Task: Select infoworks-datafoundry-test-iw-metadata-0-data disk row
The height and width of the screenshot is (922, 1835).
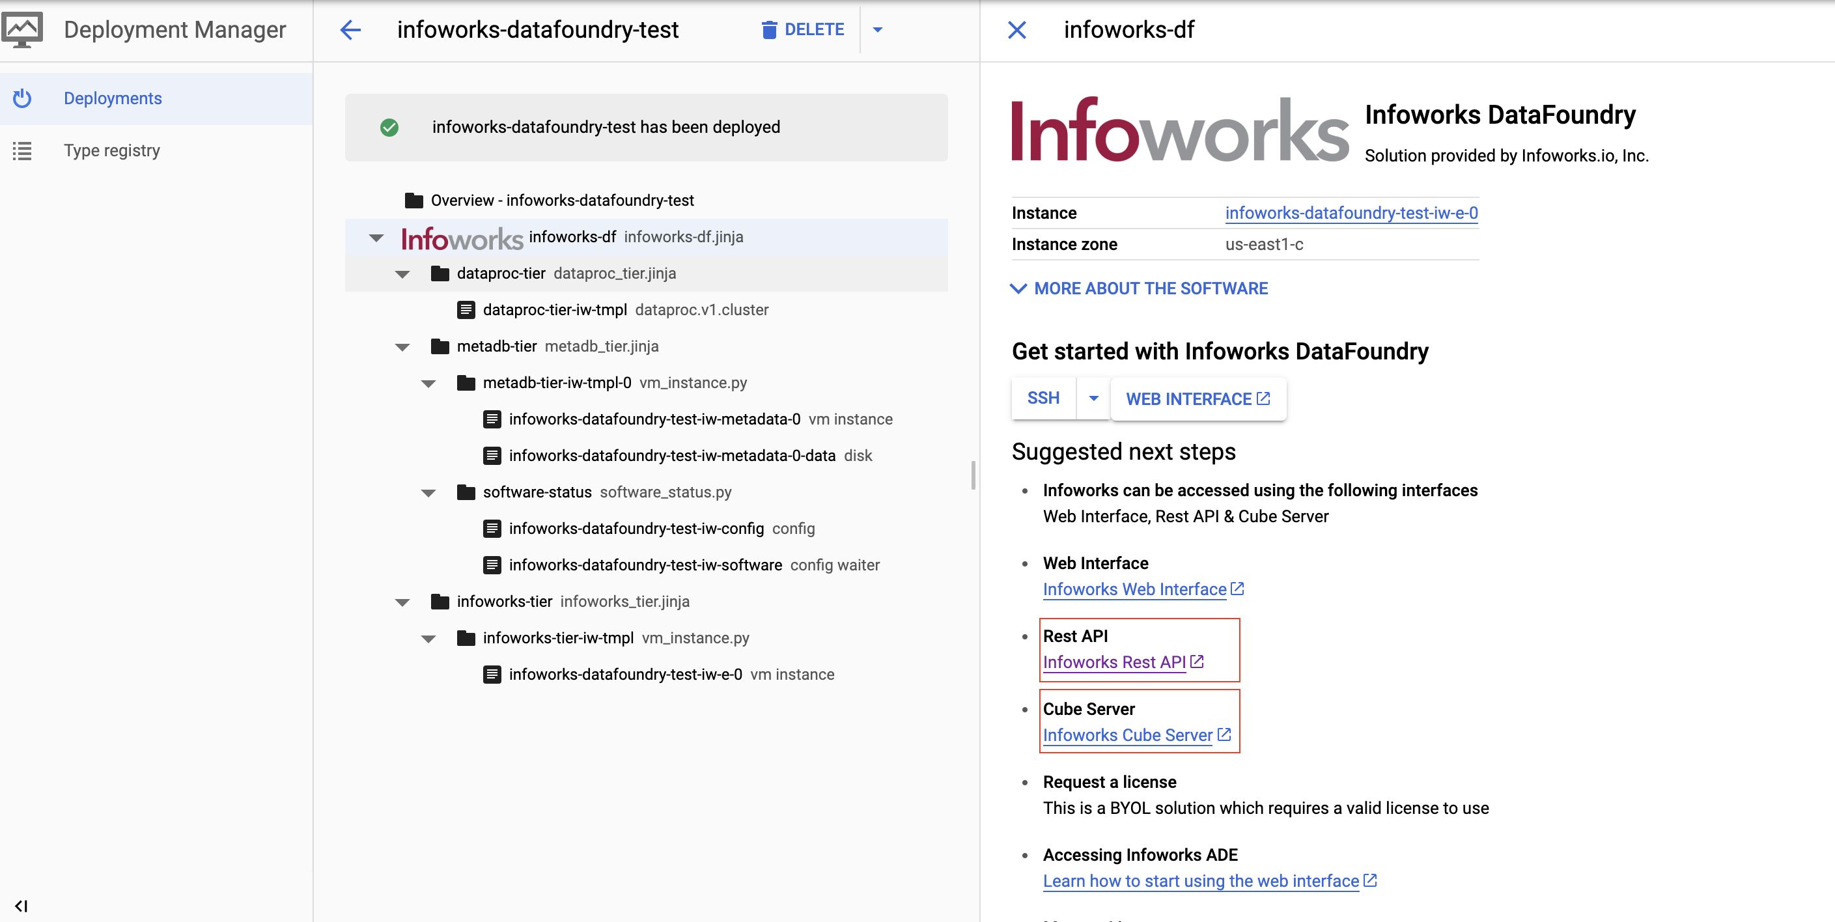Action: click(646, 455)
